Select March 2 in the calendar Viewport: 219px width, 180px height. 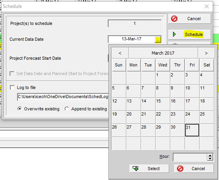tap(177, 78)
